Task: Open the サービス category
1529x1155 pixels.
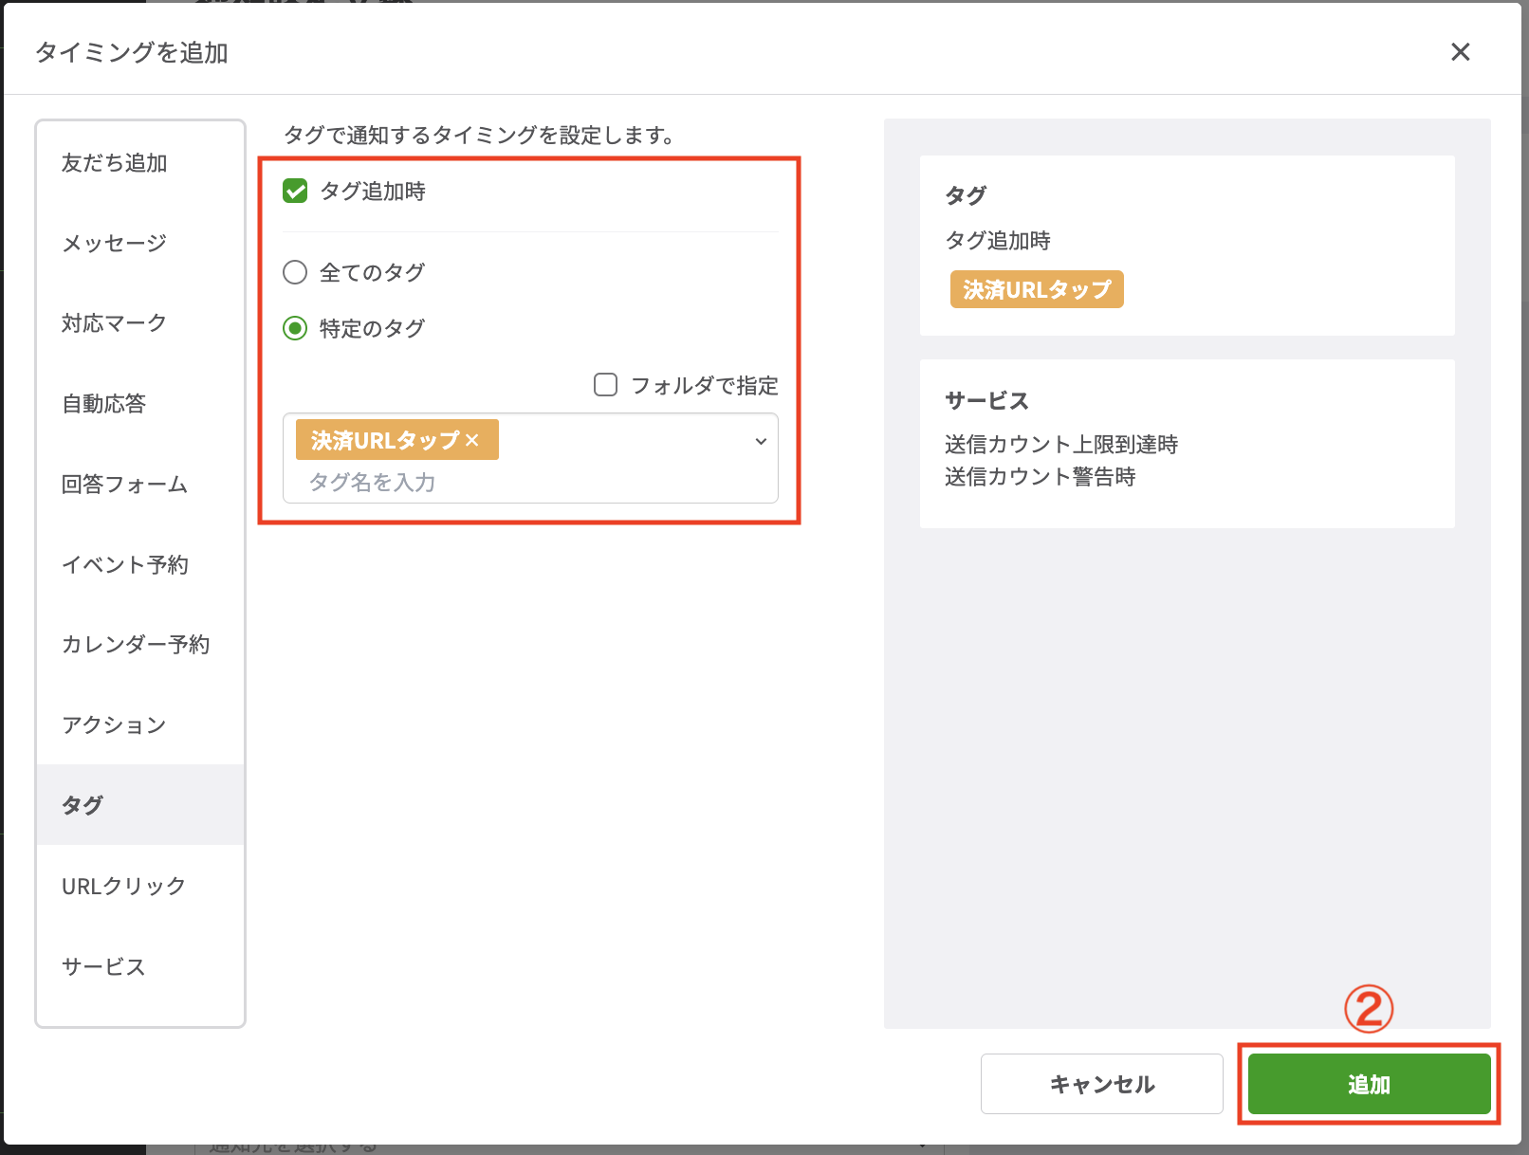Action: [103, 966]
